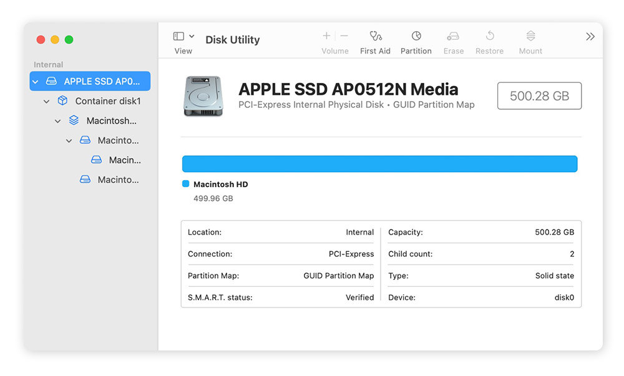Click the Connection PCI-Express value
This screenshot has height=376, width=624.
351,254
